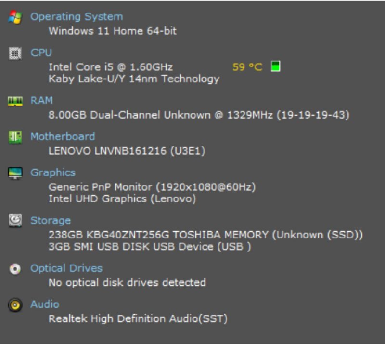Viewport: 385px width, 344px height.
Task: Go to the RAM section heading
Action: click(41, 101)
